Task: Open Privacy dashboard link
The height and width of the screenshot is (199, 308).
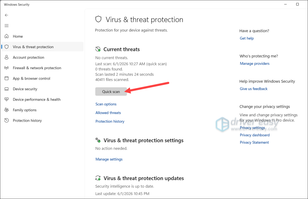Action: tap(255, 135)
